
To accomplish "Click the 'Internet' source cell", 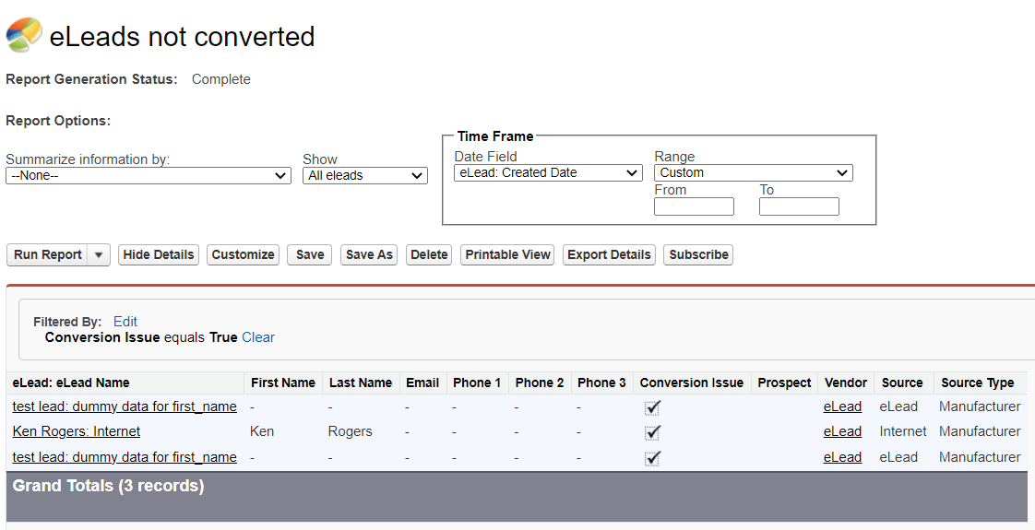I will (903, 431).
